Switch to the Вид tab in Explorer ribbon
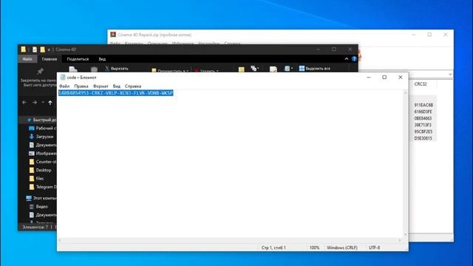This screenshot has width=473, height=266. (x=102, y=59)
